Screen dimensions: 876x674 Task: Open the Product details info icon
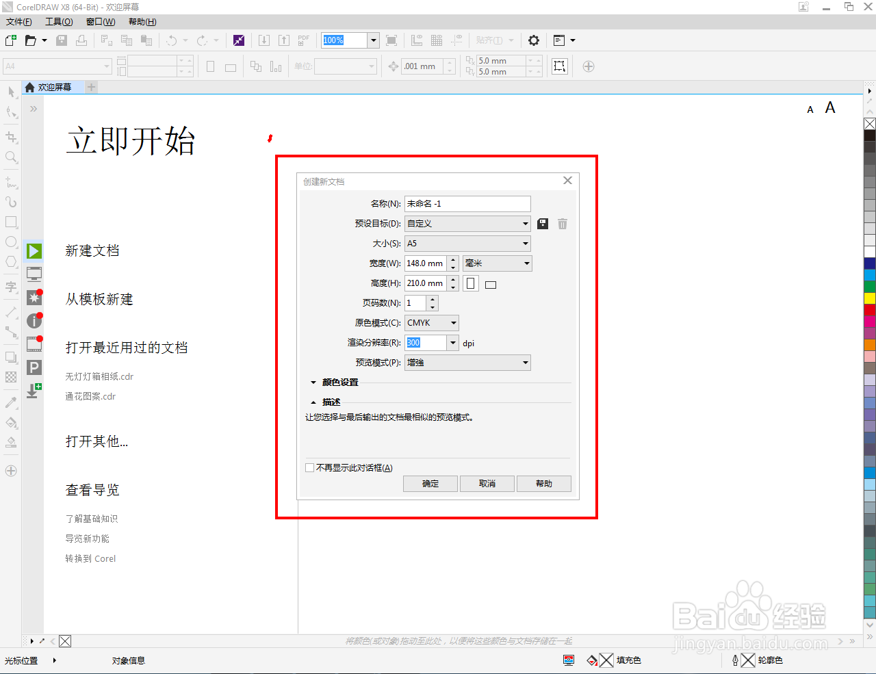tap(34, 320)
